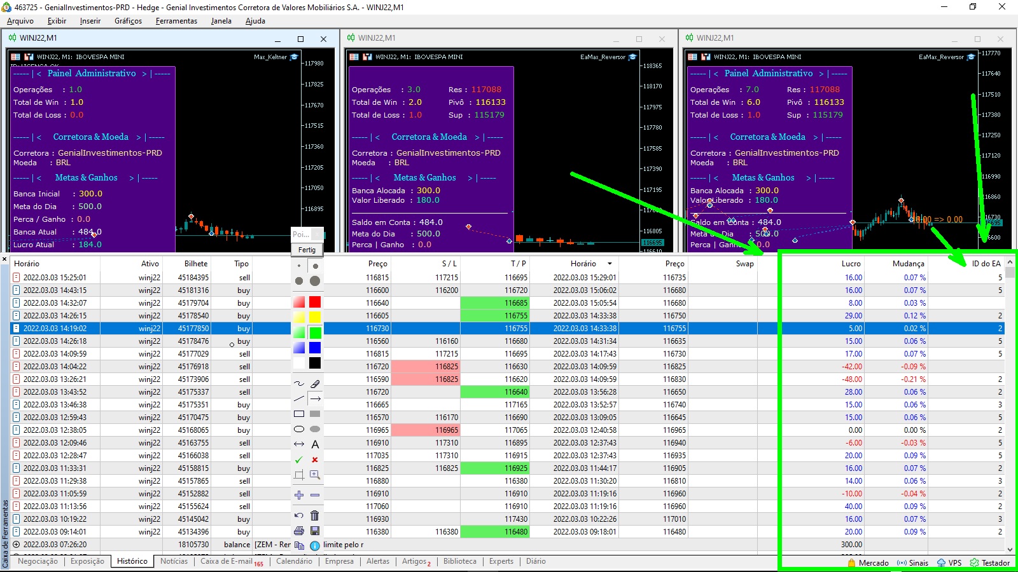
Task: Save annotation with the floppy disk icon
Action: pos(315,531)
